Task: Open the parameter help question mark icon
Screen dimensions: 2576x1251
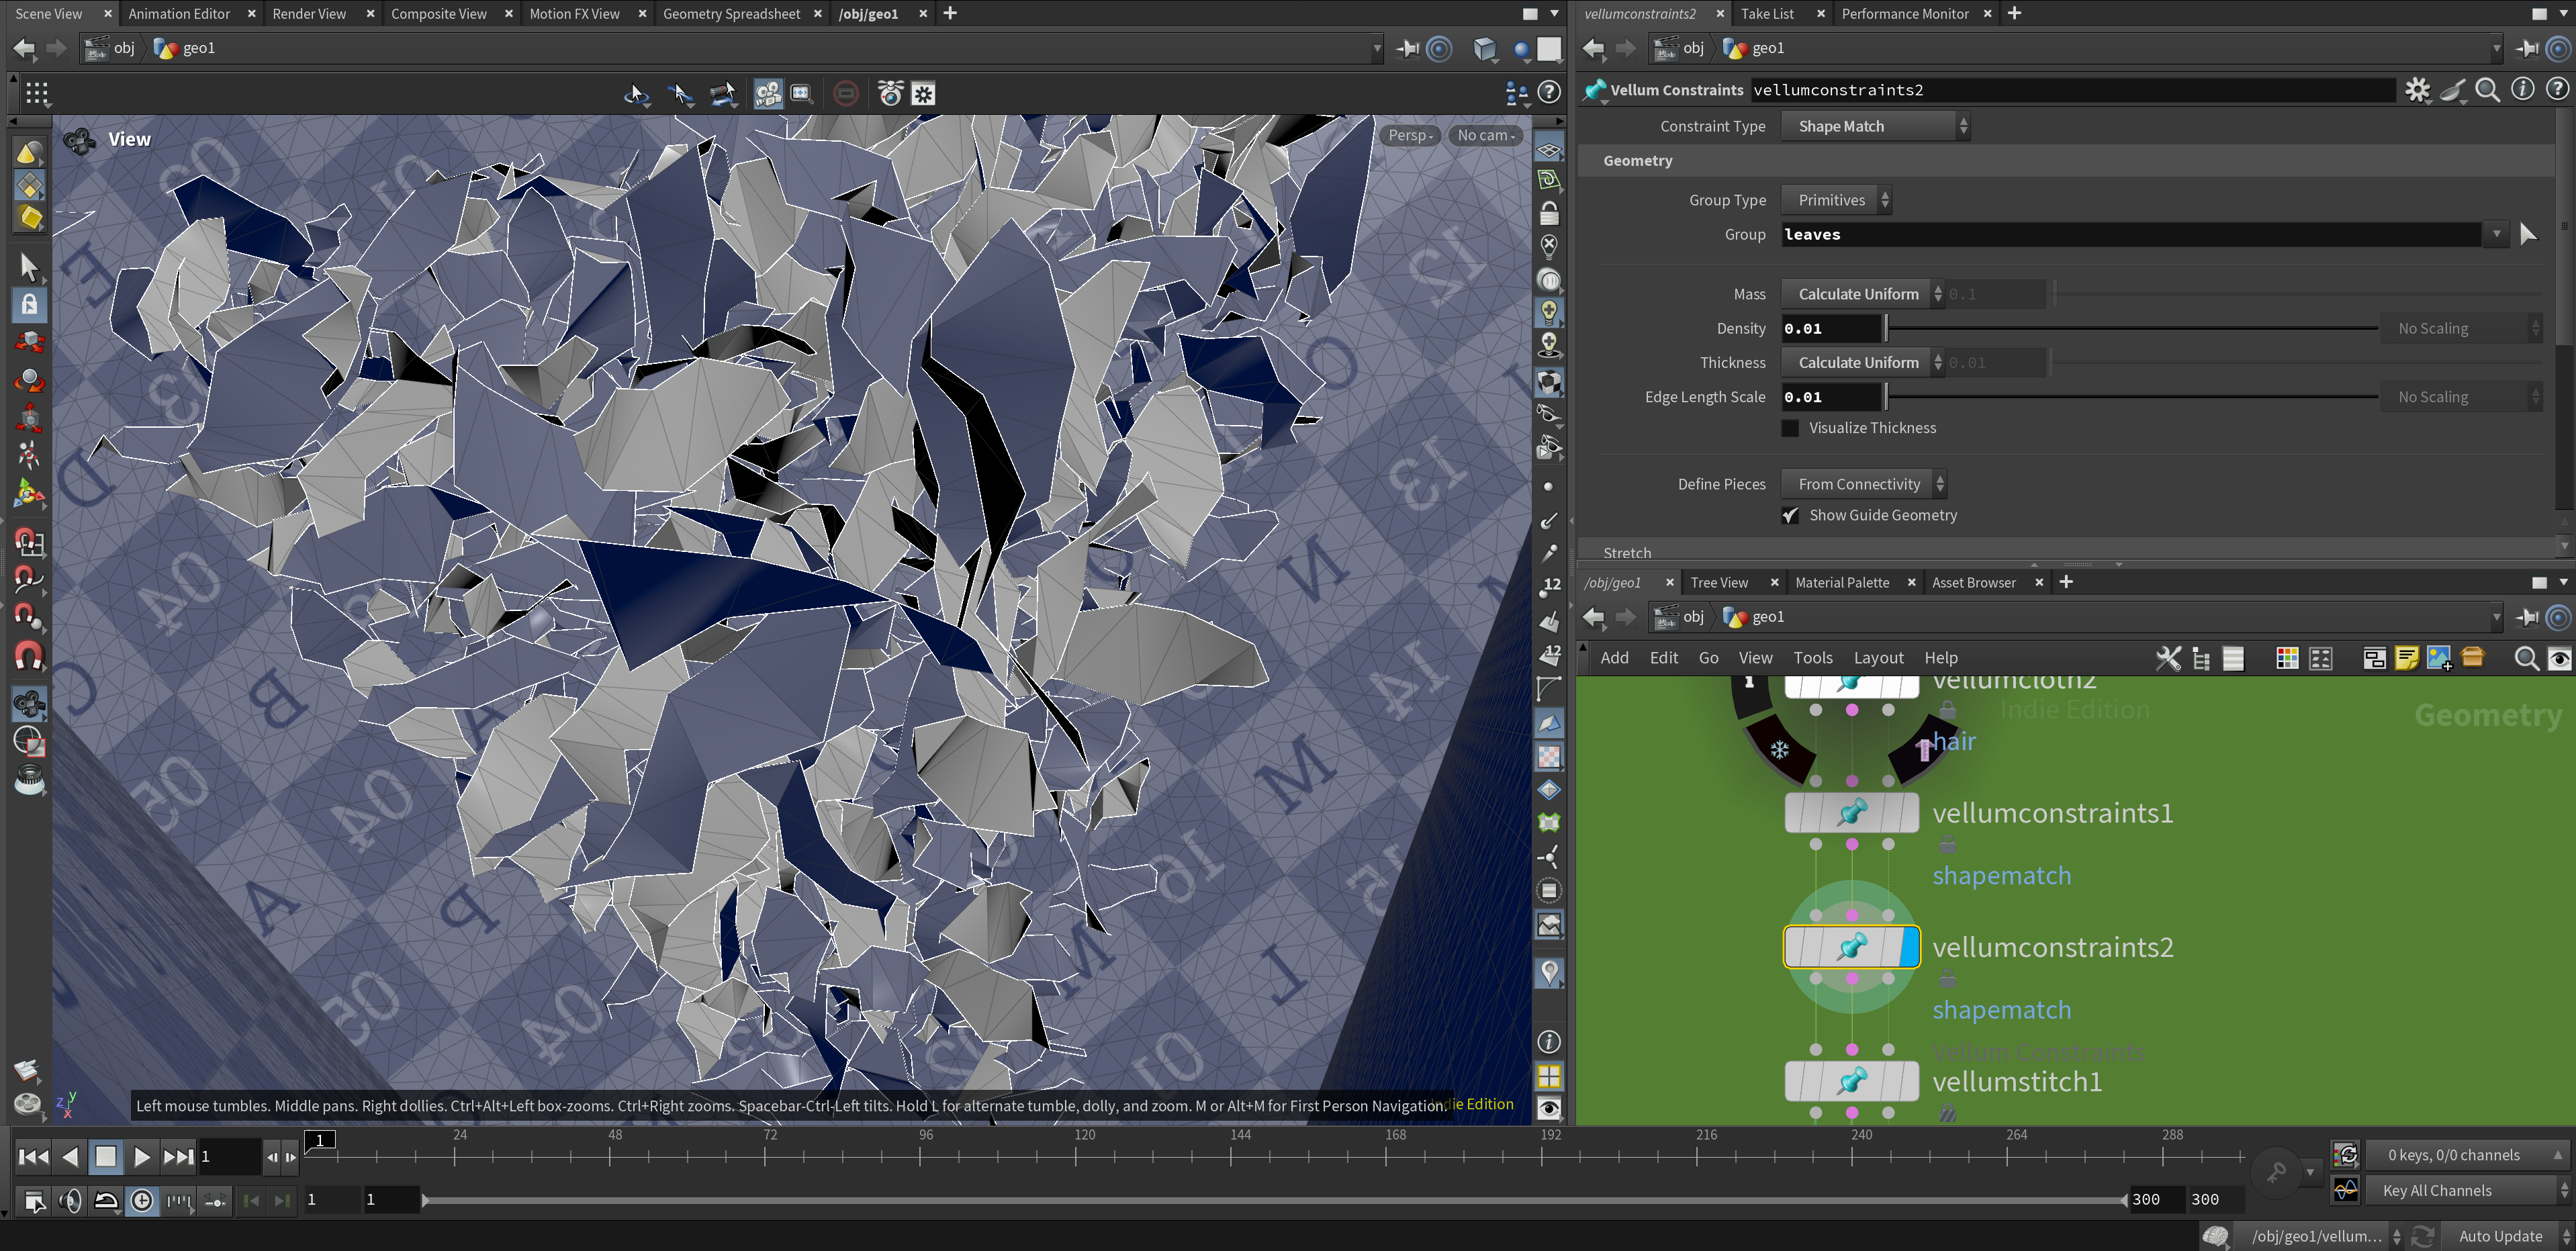Action: [x=2556, y=90]
